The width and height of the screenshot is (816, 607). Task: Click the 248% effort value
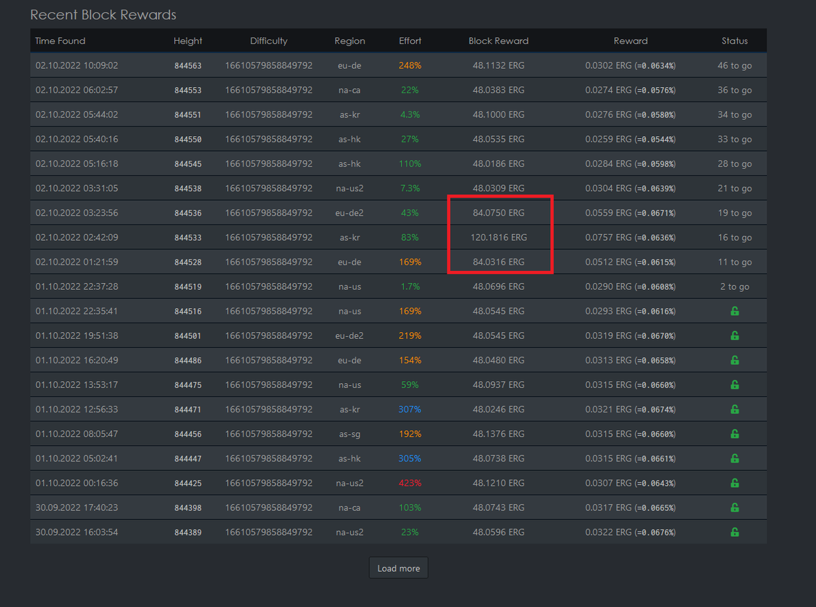pos(410,66)
